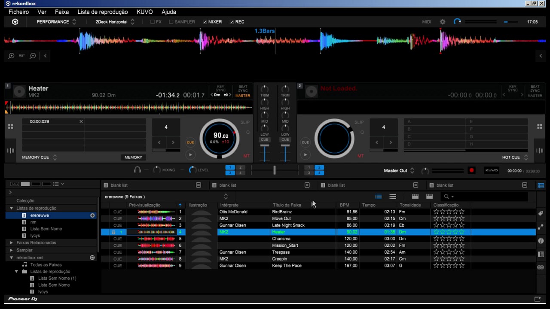Click the expand window icon at bottom right
This screenshot has width=550, height=309.
point(537,299)
